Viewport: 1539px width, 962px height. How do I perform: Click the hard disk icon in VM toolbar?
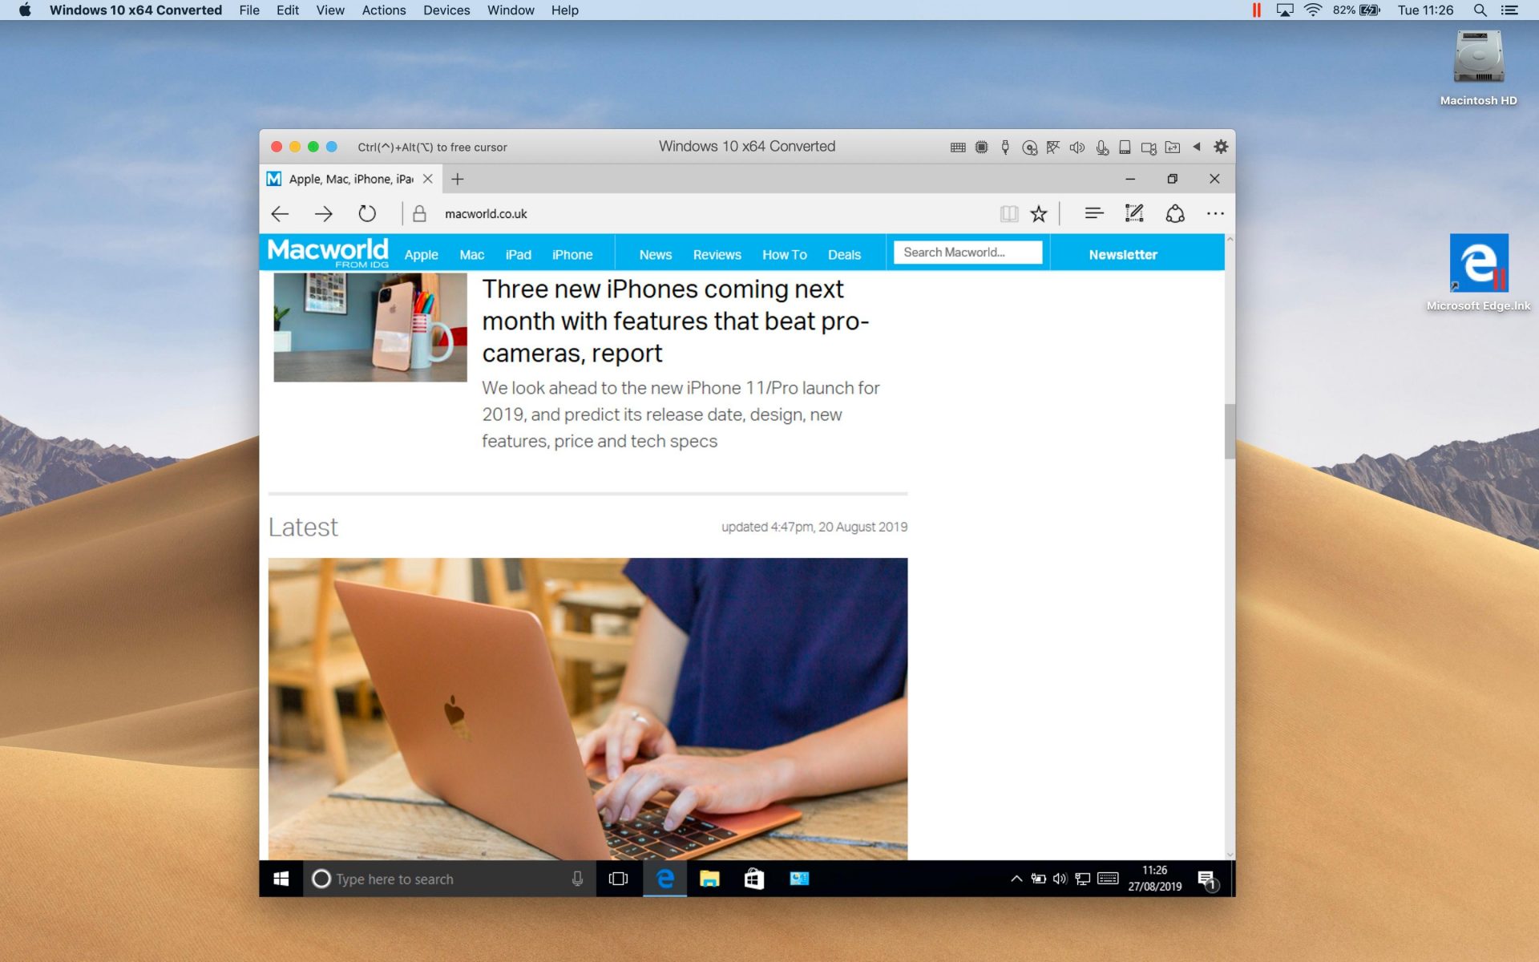point(1125,147)
